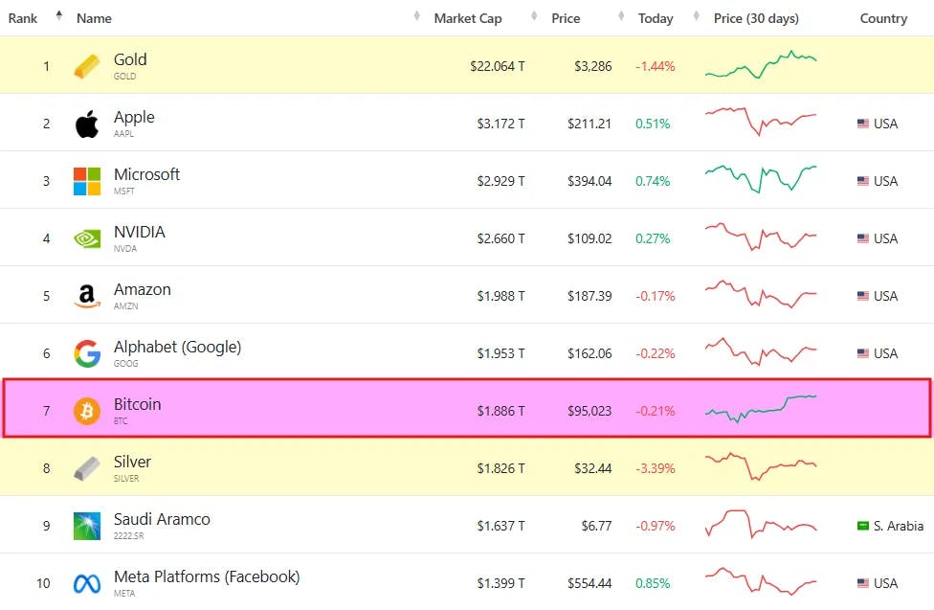Open the Microsoft company link
Screen dimensions: 934x610
click(x=146, y=174)
